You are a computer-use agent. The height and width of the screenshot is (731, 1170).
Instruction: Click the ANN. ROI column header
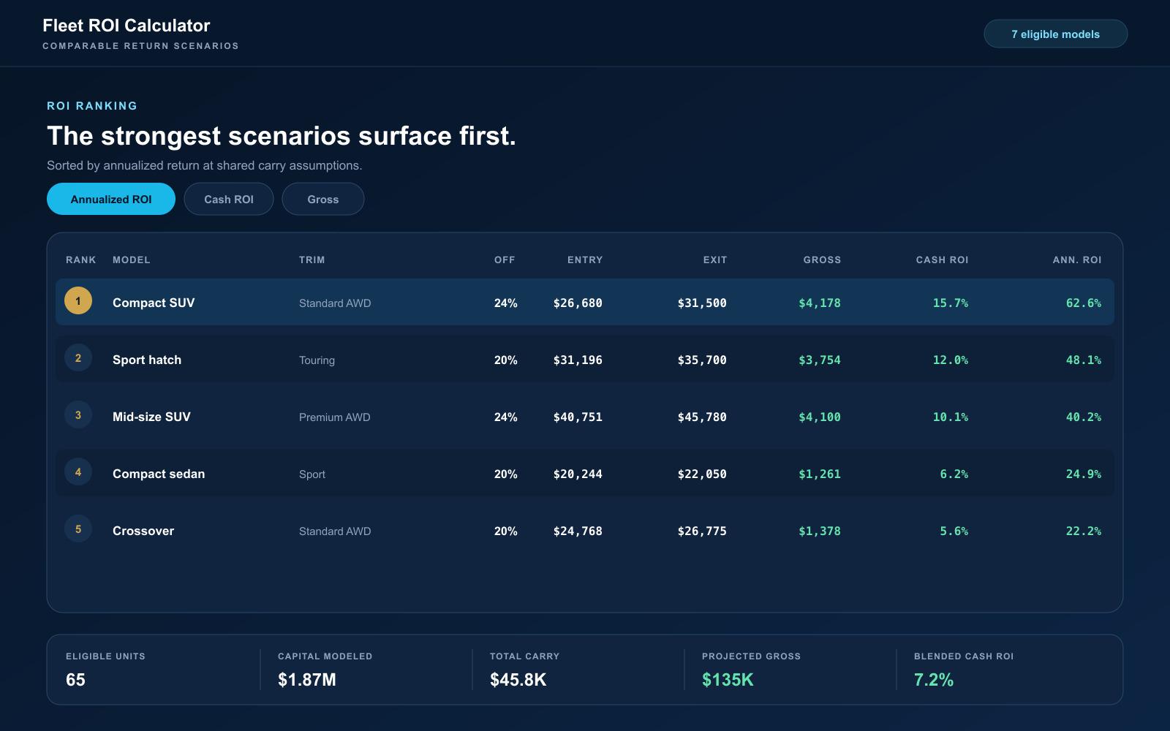click(x=1077, y=260)
